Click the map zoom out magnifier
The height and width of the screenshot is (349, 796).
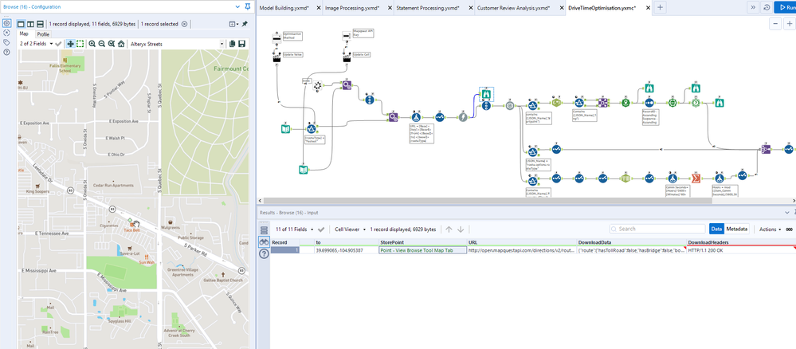(102, 44)
